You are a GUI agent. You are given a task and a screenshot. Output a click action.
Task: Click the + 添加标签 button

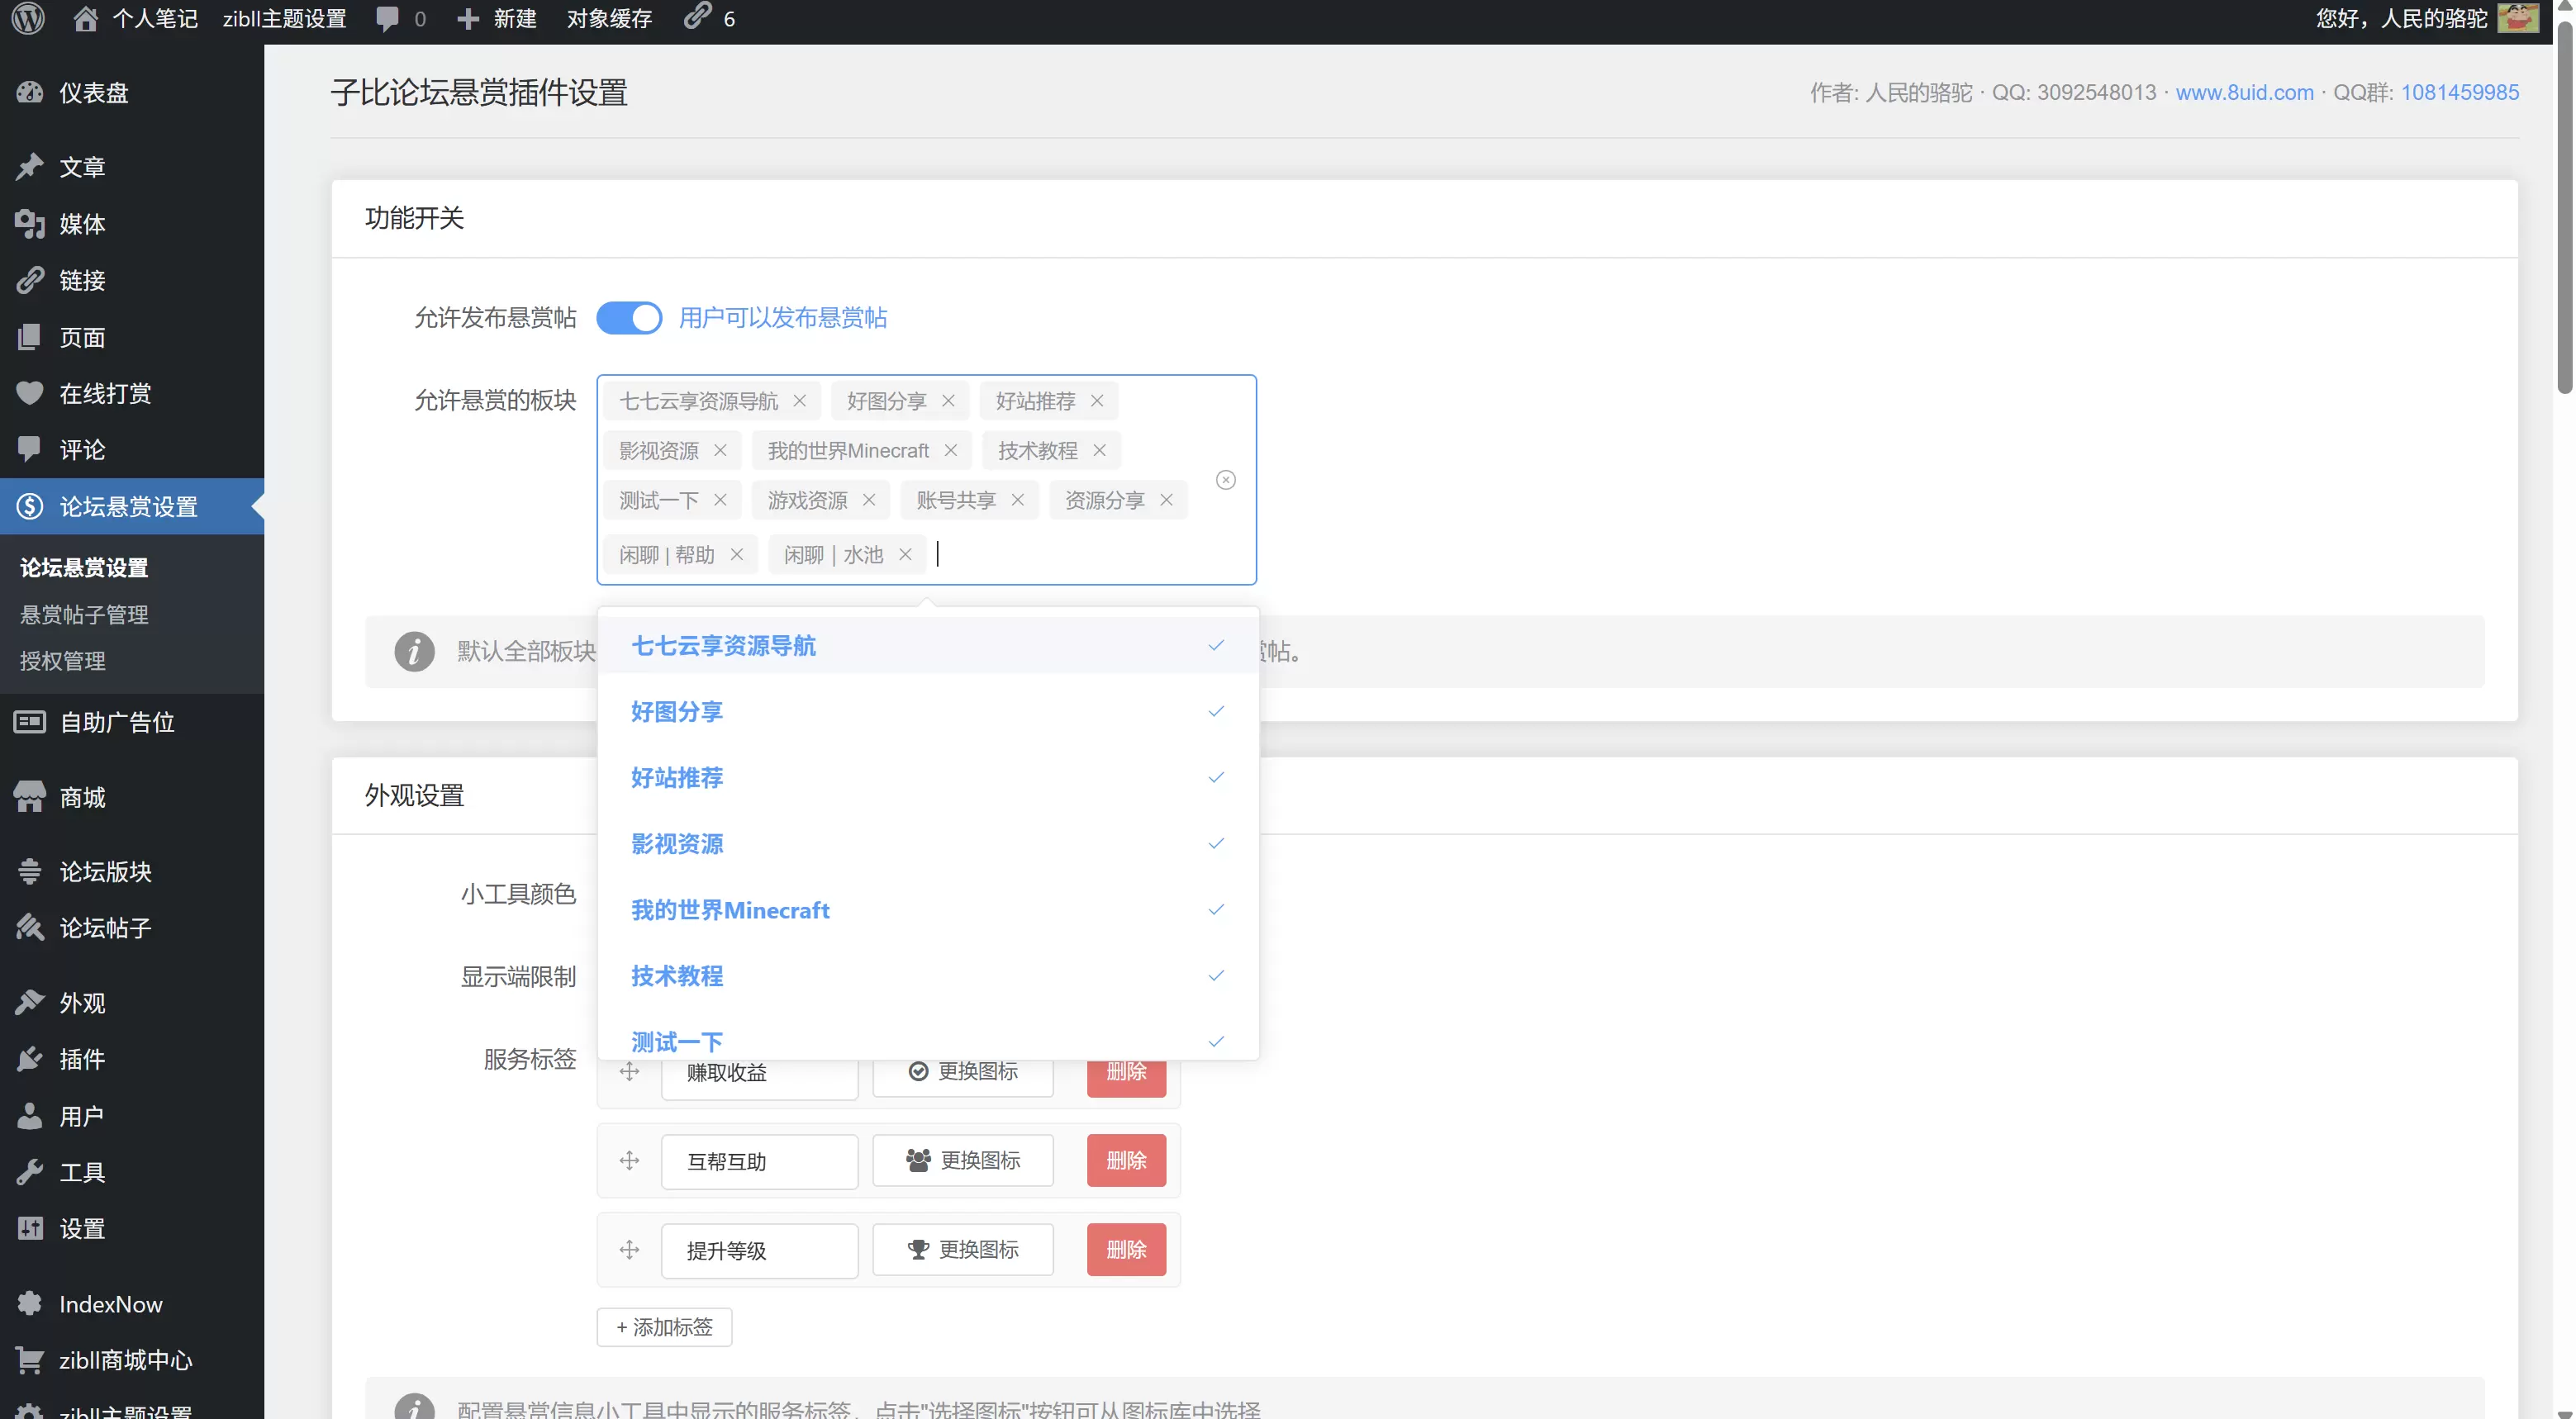click(664, 1327)
